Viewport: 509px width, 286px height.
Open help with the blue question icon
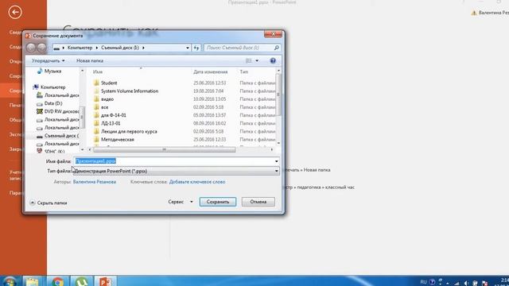click(273, 60)
